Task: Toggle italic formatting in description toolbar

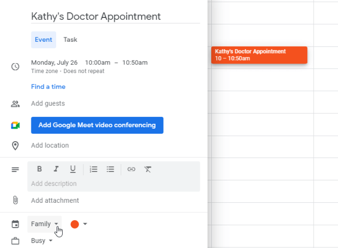Action: point(56,169)
